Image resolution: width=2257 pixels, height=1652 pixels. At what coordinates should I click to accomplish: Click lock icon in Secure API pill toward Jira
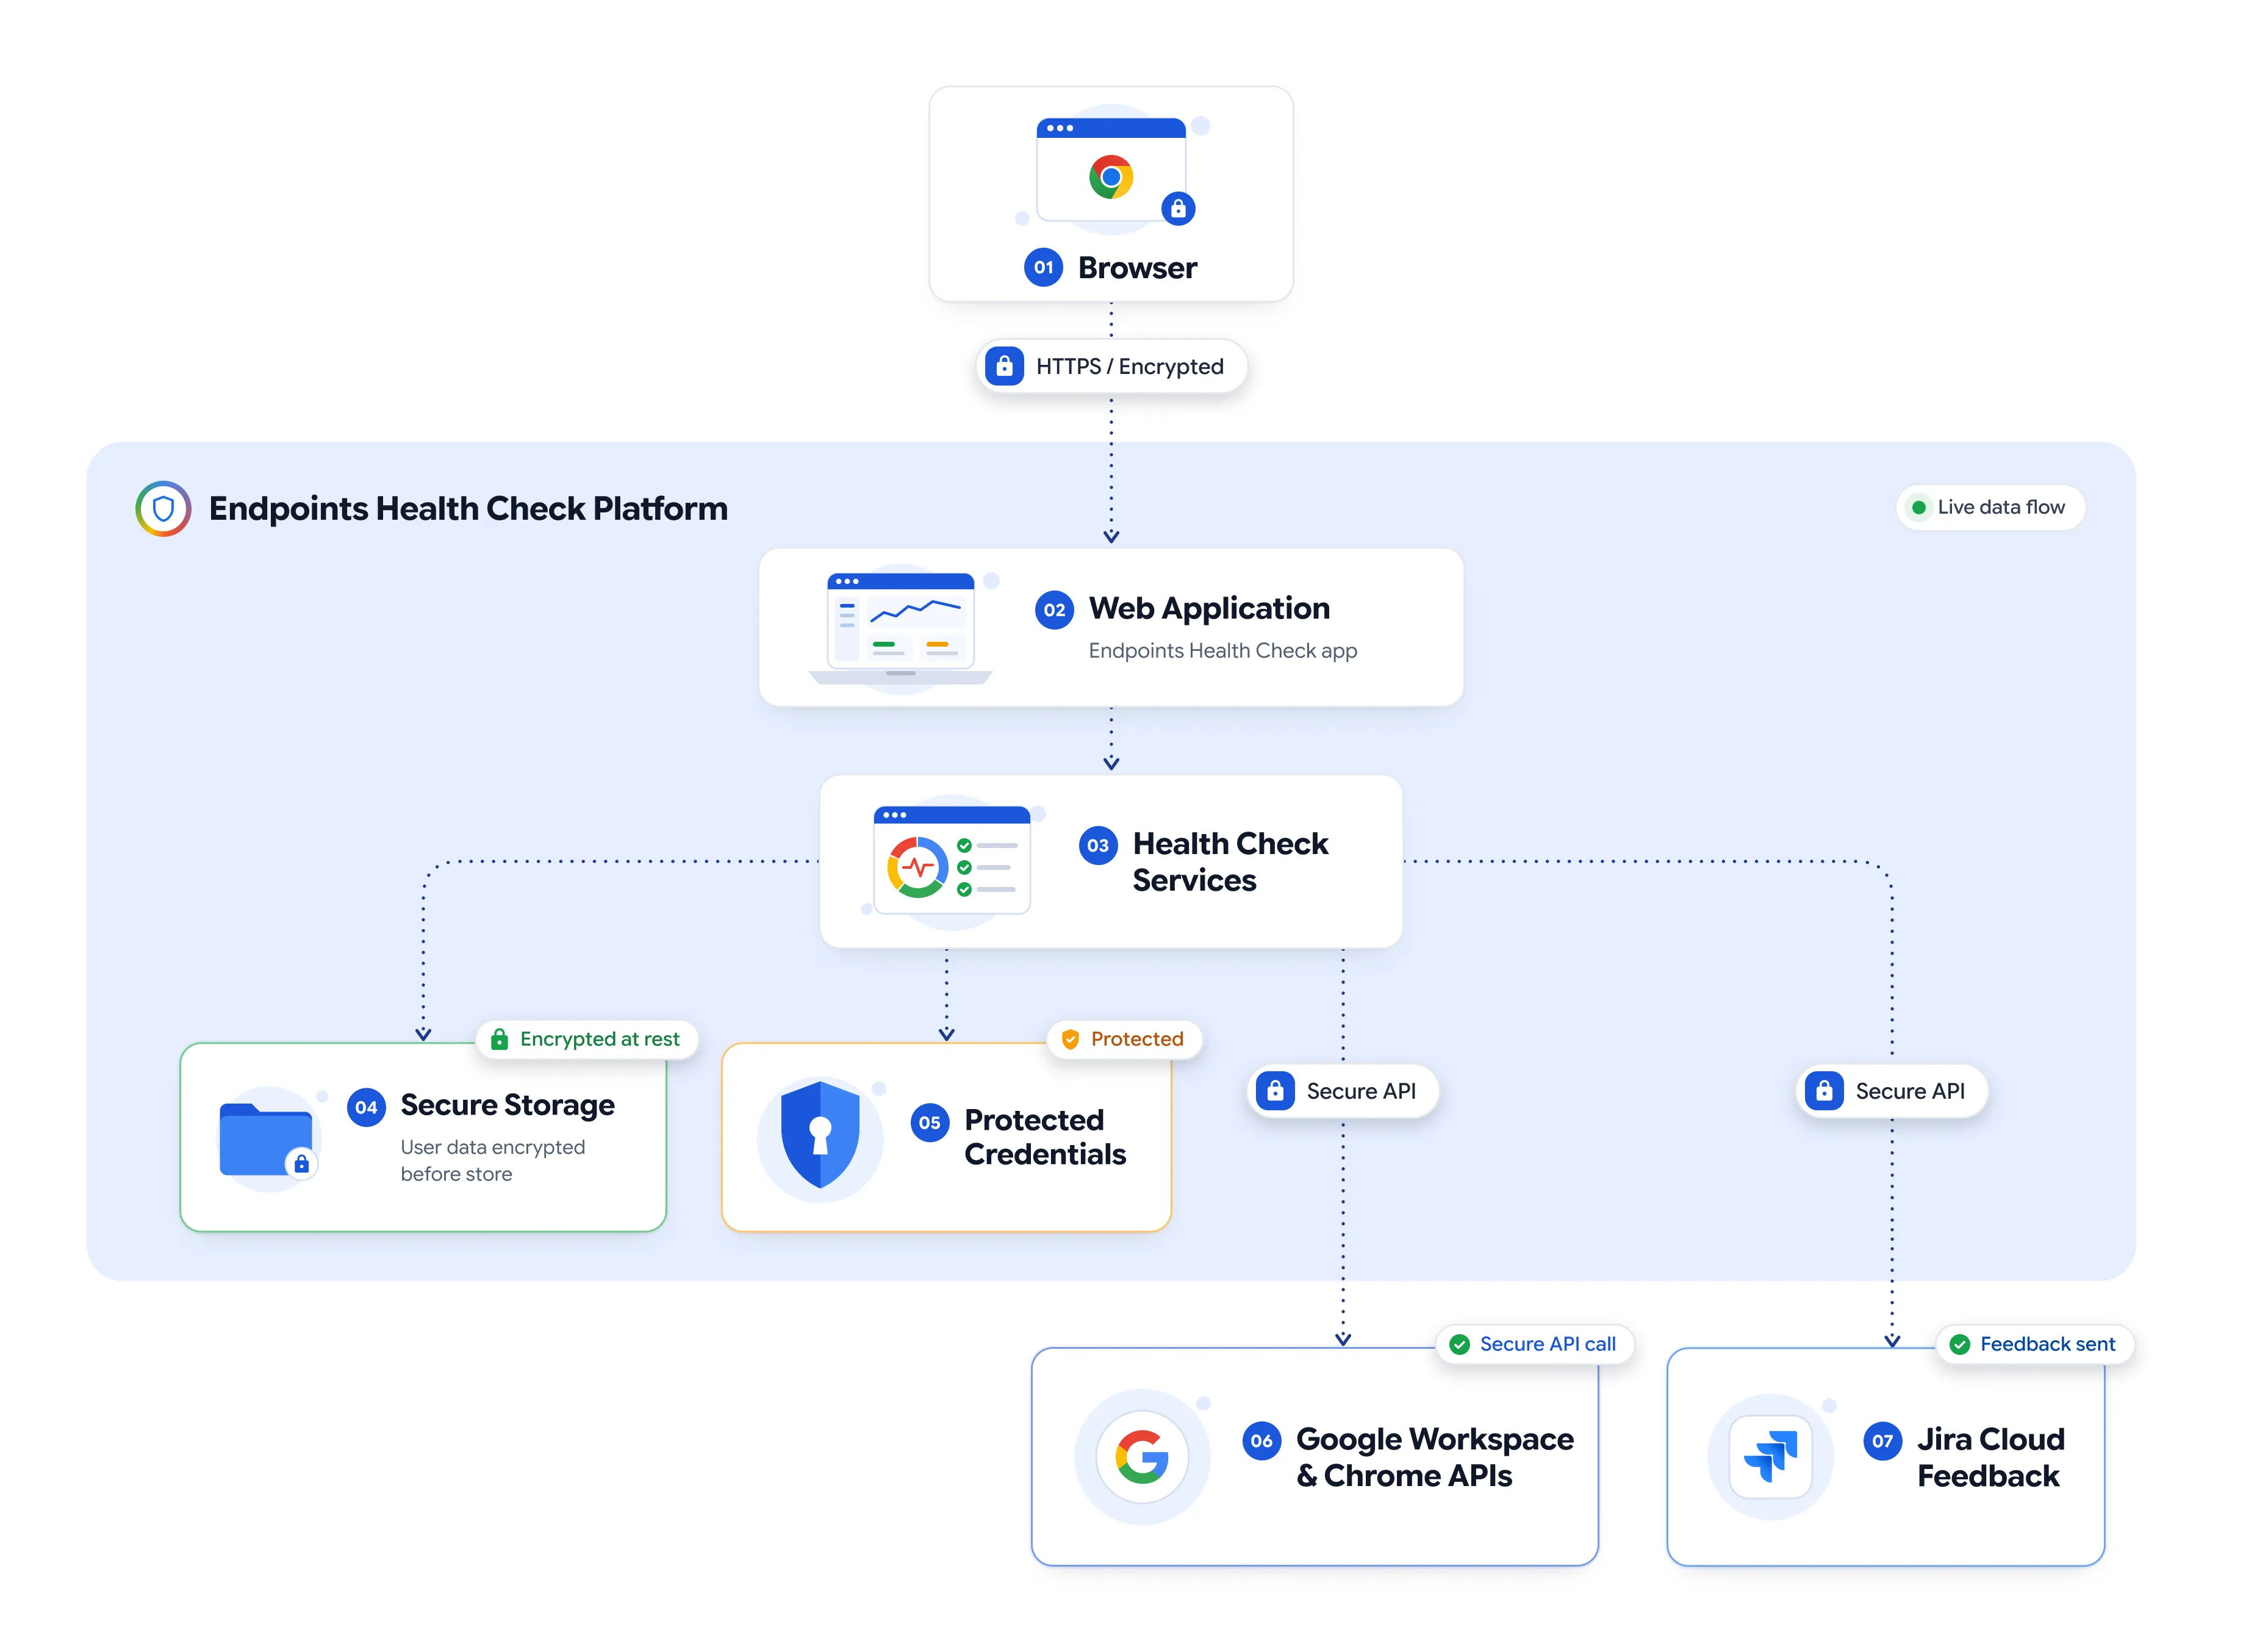pos(1824,1091)
